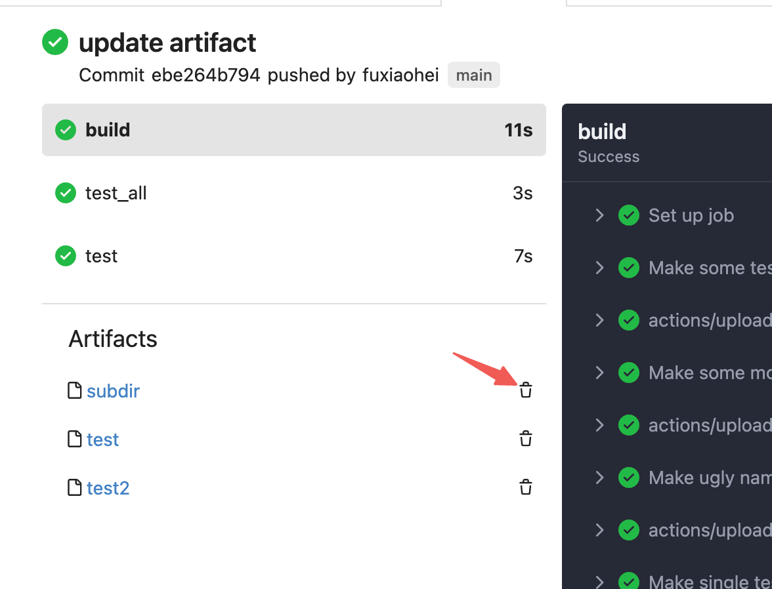Viewport: 772px width, 589px height.
Task: Open the test artifact link
Action: (x=102, y=439)
